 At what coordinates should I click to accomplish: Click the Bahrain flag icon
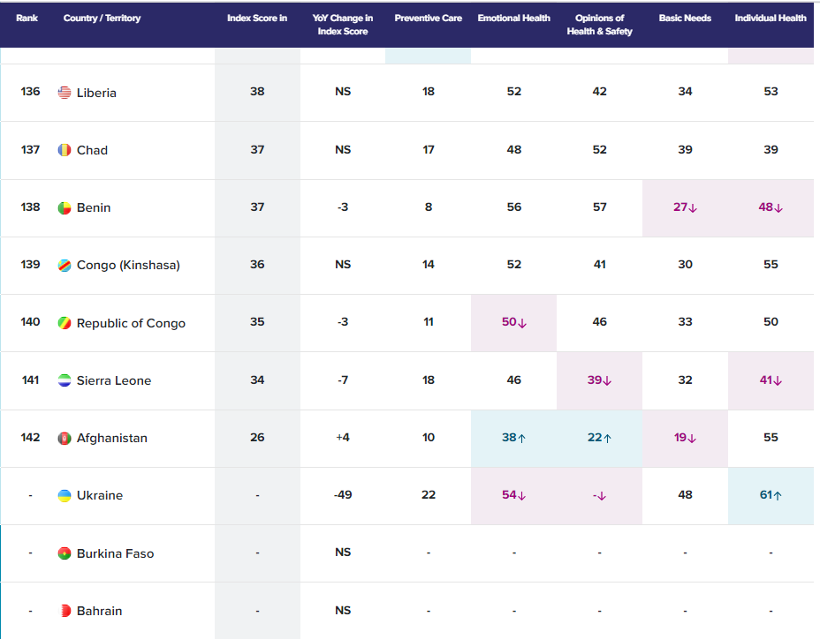(x=65, y=611)
